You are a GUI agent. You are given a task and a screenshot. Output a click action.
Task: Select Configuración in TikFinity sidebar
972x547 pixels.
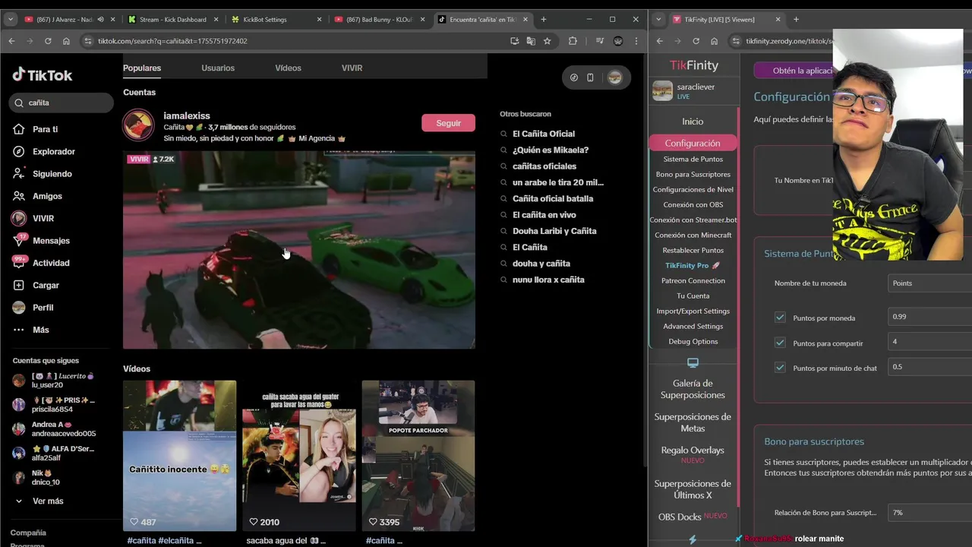point(693,143)
